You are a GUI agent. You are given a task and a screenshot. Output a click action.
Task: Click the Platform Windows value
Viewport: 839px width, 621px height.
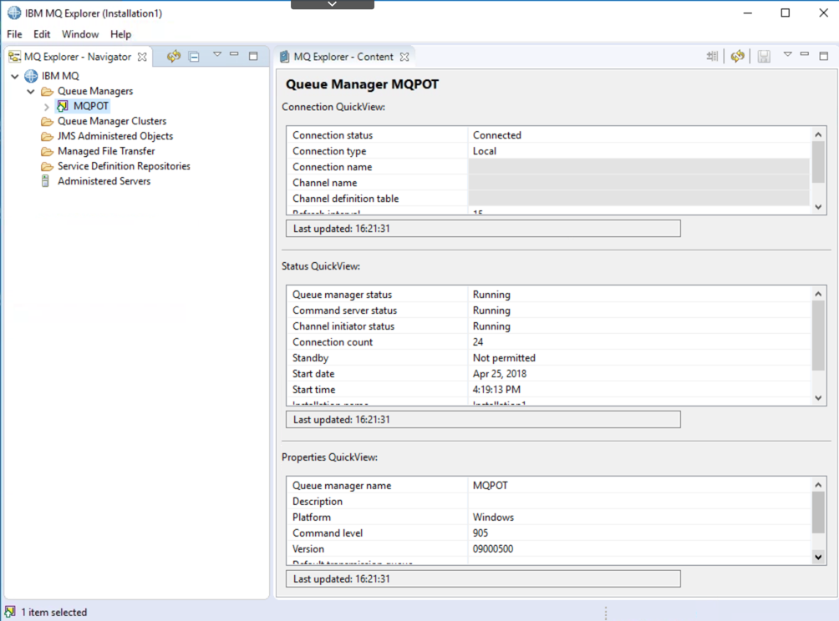click(x=493, y=517)
